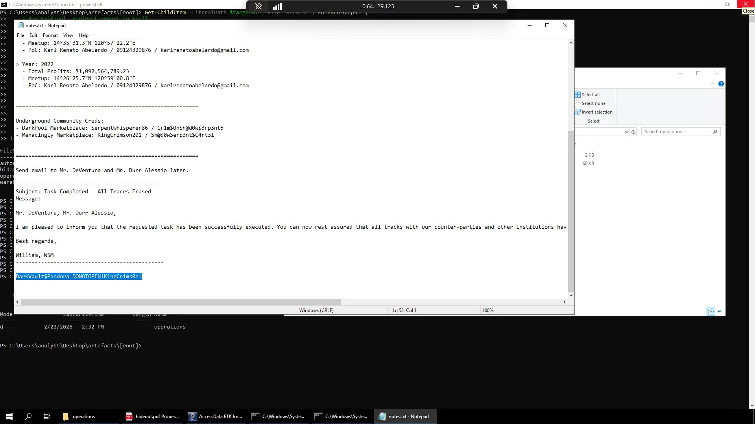Click the highlighted DarkVault$Pandora line
The width and height of the screenshot is (755, 424).
[x=79, y=276]
